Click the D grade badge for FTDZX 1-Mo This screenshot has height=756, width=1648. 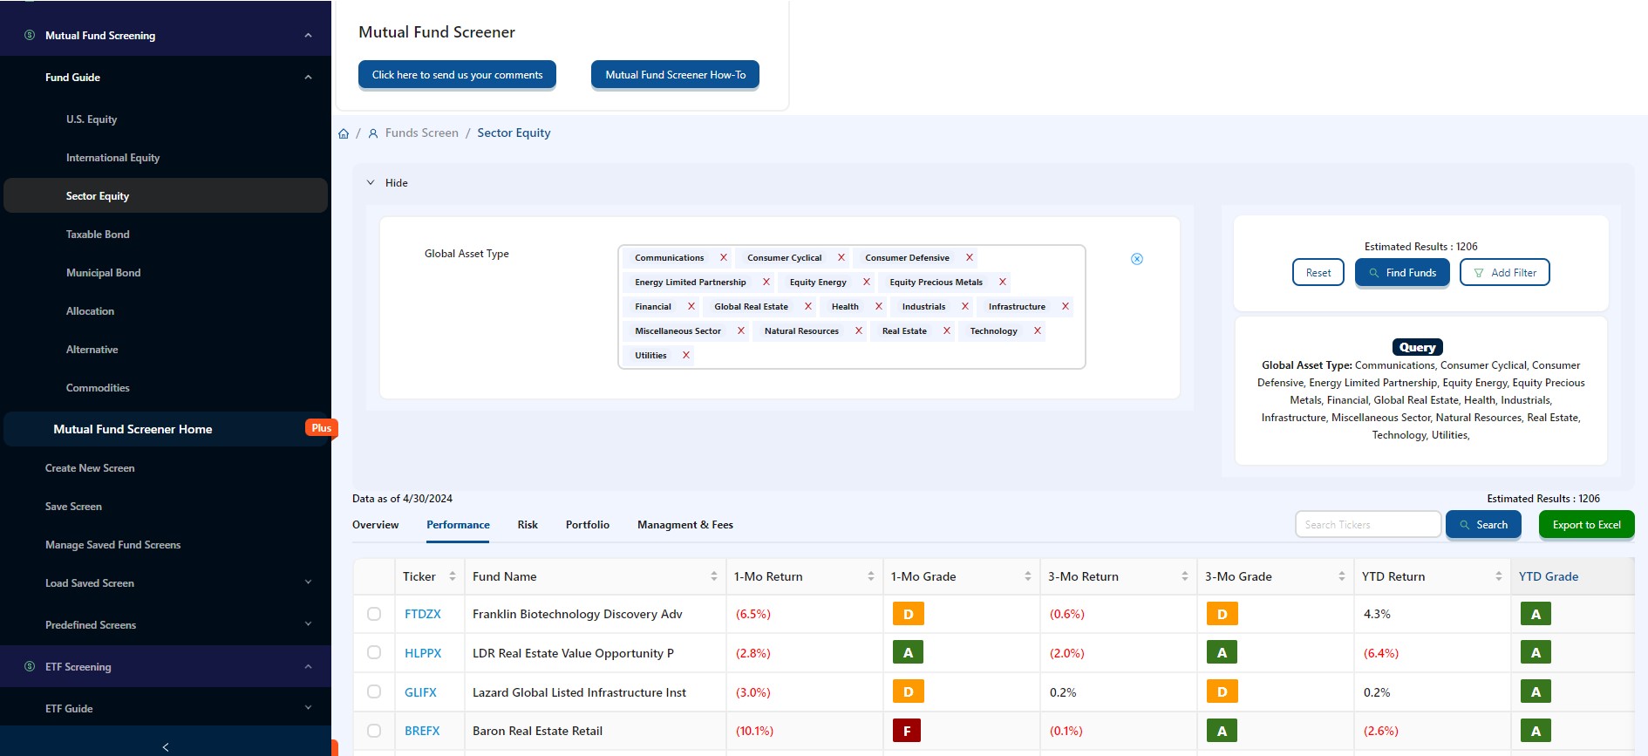(x=908, y=614)
